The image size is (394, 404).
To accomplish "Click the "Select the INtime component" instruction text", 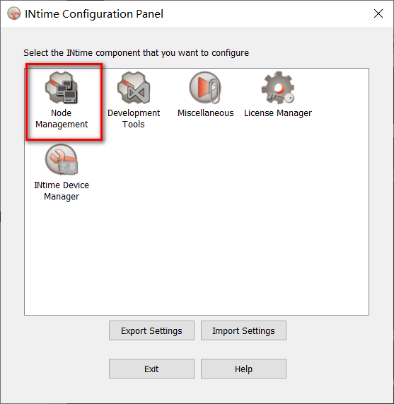I will point(136,53).
